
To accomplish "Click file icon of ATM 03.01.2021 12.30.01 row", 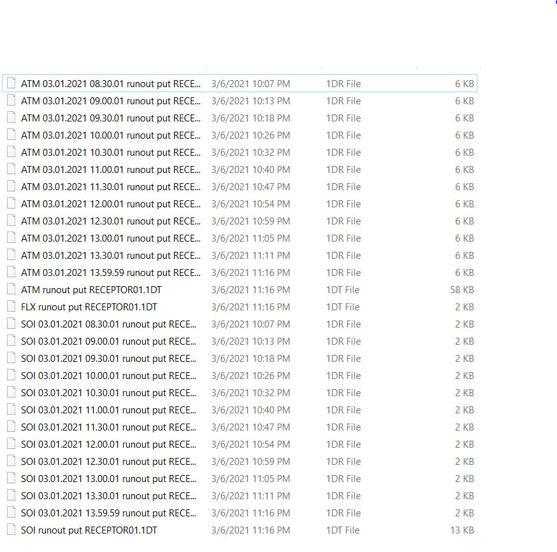I will [x=11, y=221].
